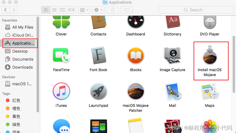Click the main file area scrollbar

tap(234, 64)
